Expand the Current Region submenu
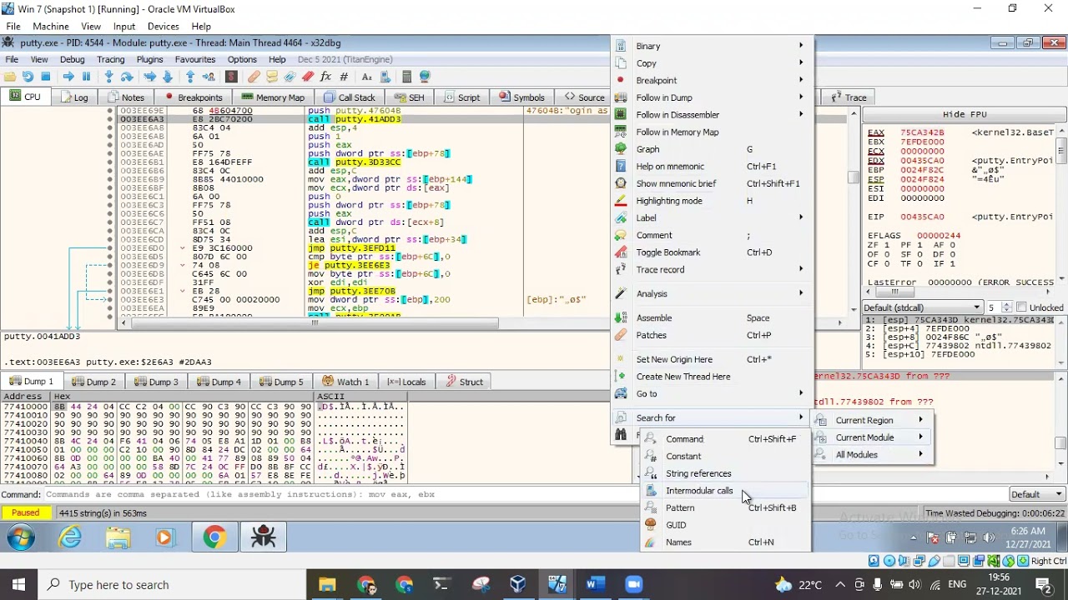Viewport: 1068px width, 600px height. coord(873,420)
